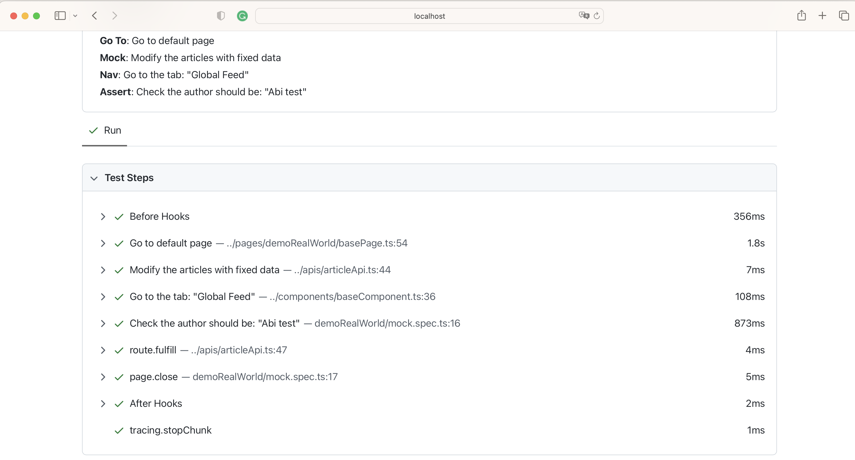Open the webpage translation icon
The image size is (855, 460).
584,15
